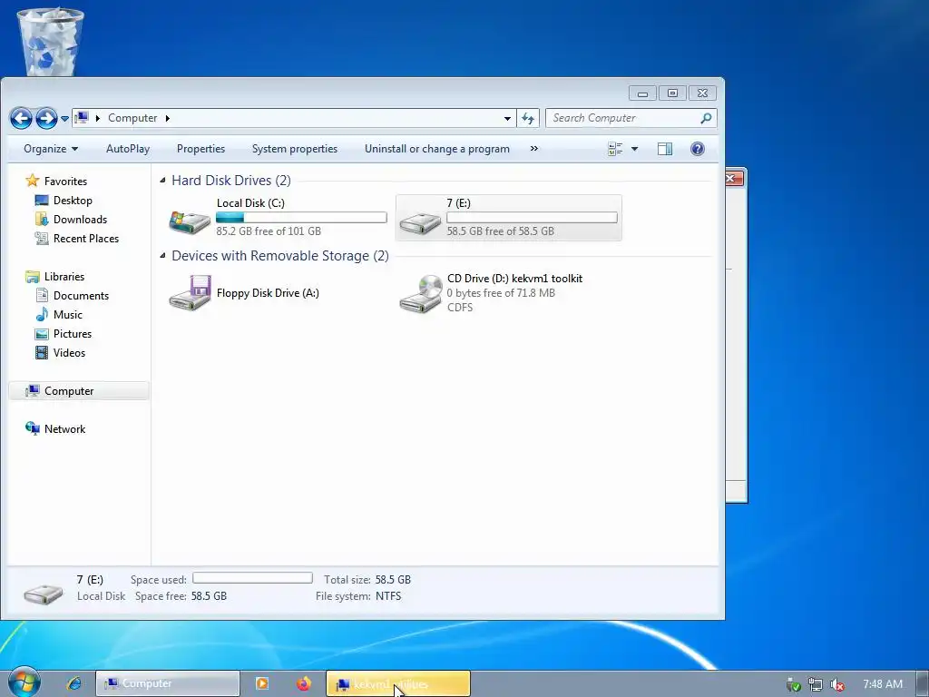Open Desktop under Favorites
929x697 pixels.
(x=64, y=201)
